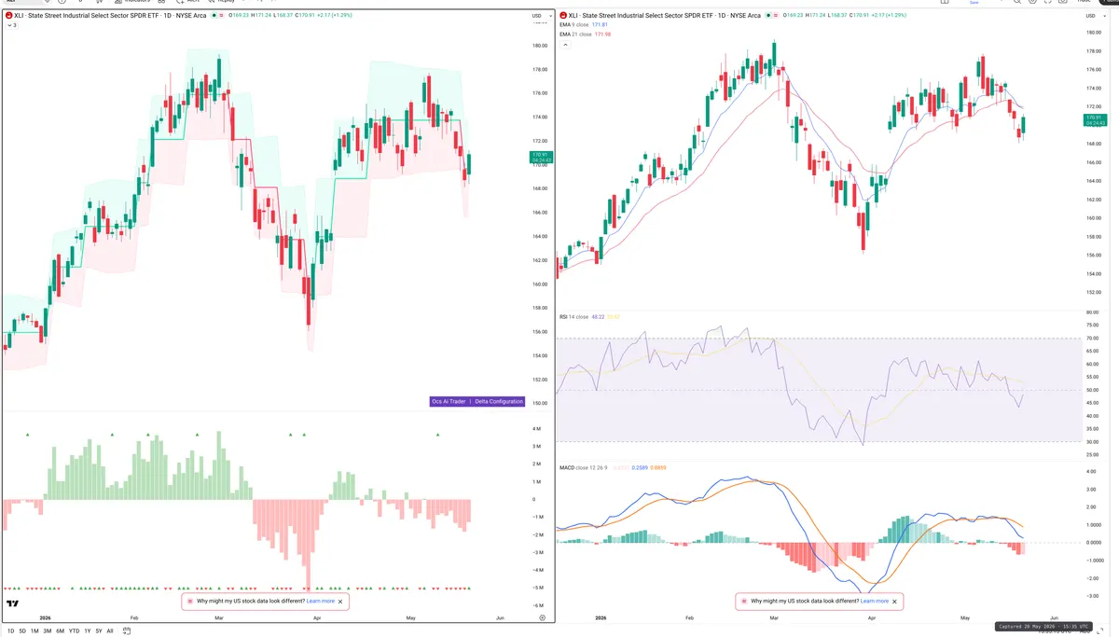Viewport: 1119px width, 637px height.
Task: Open Learn more link in left chart banner
Action: tap(321, 602)
